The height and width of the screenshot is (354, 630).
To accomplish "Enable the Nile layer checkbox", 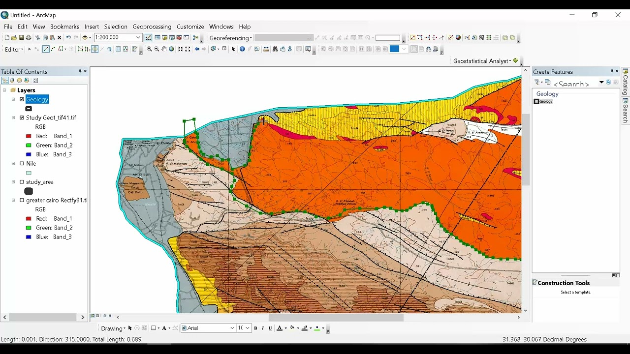I will [22, 164].
